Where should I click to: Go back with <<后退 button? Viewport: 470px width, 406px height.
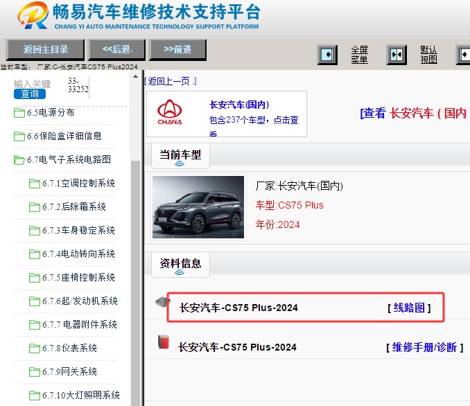(x=117, y=49)
